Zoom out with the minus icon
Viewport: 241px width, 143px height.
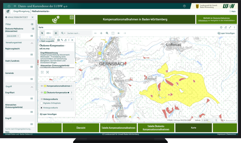[95, 33]
